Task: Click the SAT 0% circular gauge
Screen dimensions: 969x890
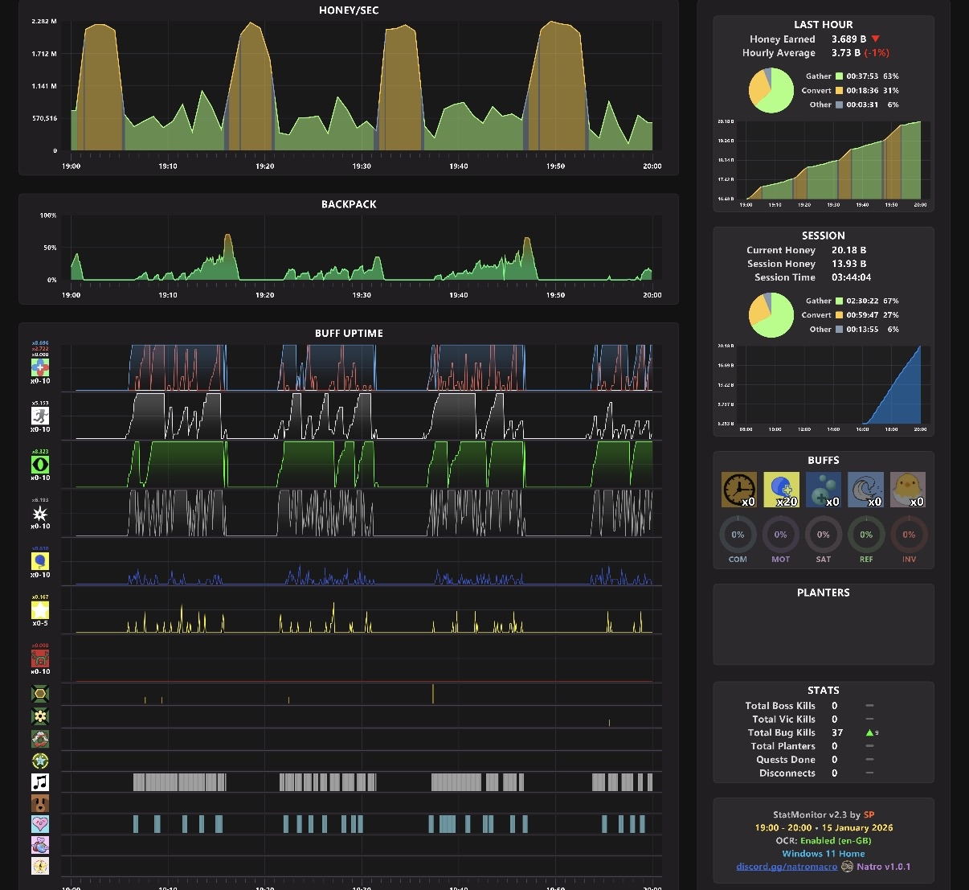Action: (x=824, y=535)
